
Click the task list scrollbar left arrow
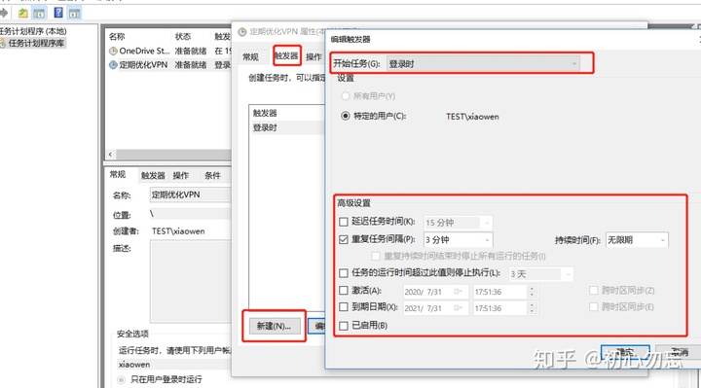click(110, 155)
